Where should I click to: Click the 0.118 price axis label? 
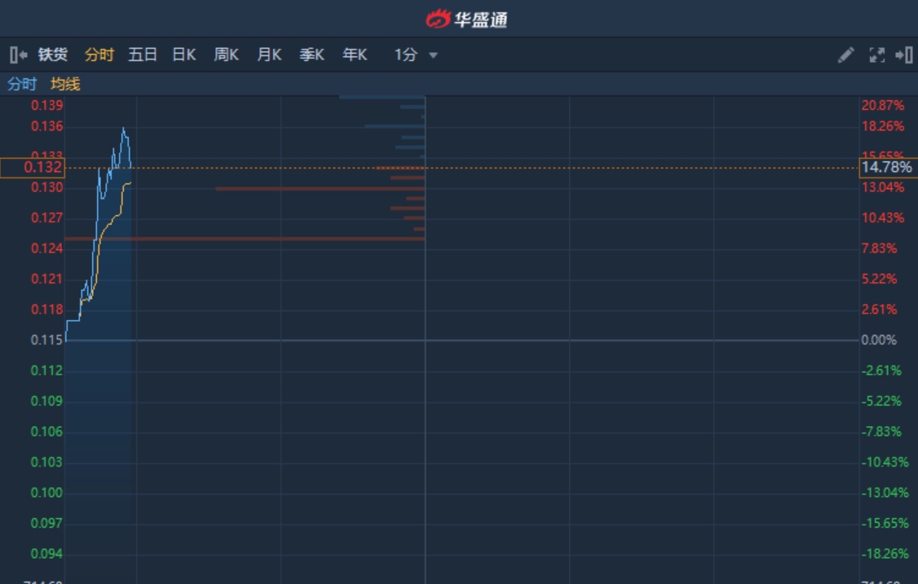[46, 310]
